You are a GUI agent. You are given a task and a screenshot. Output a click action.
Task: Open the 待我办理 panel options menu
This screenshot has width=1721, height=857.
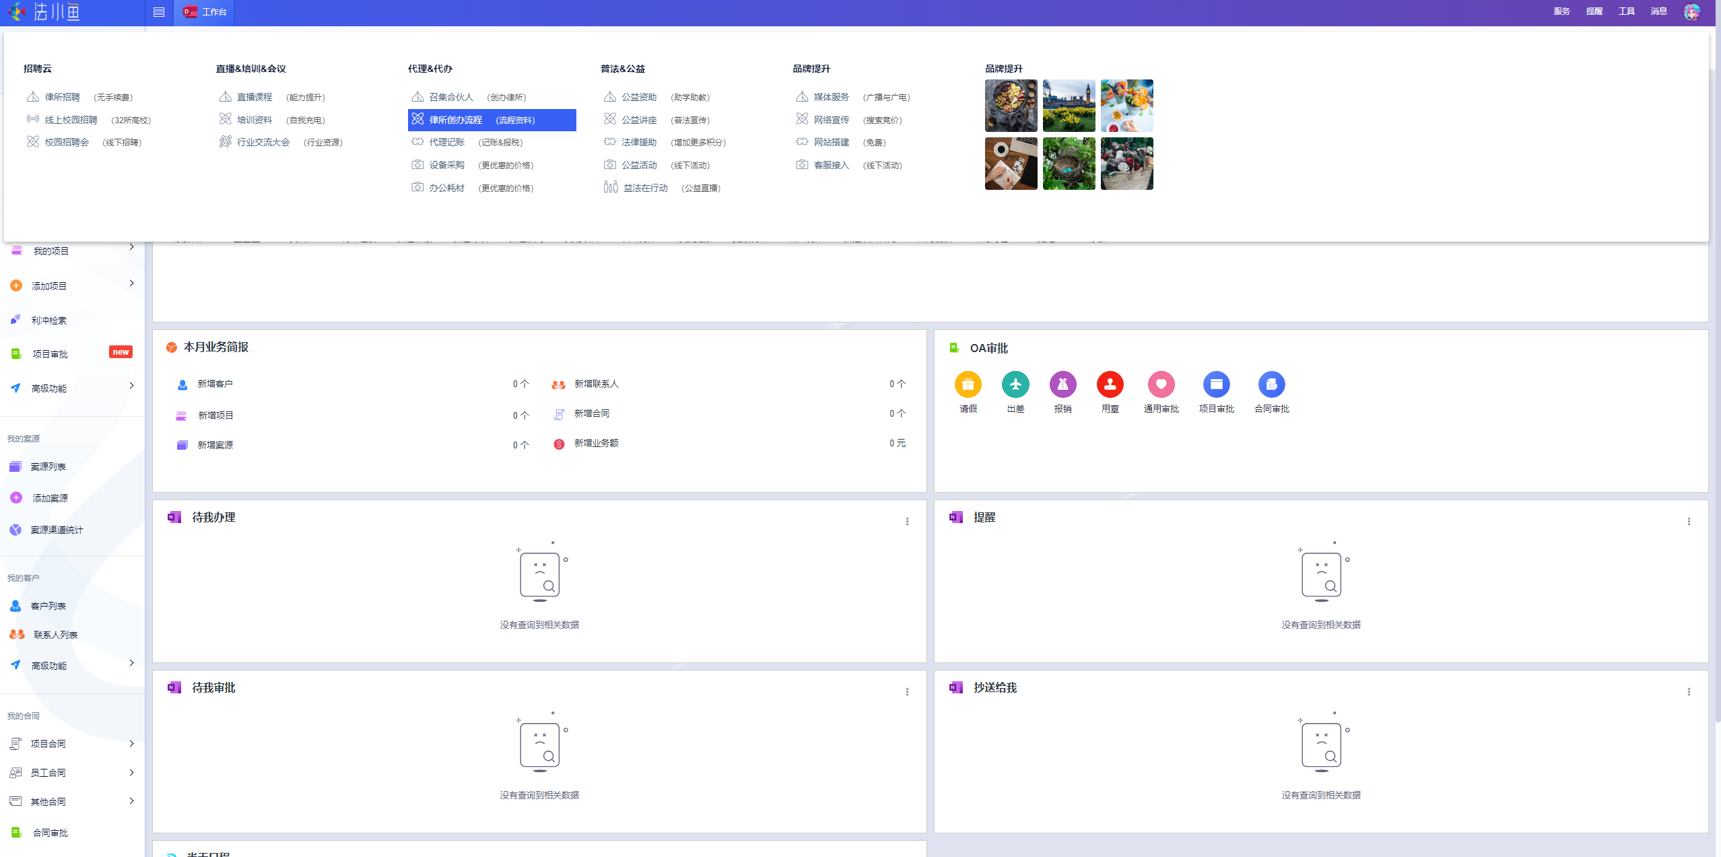pos(907,521)
